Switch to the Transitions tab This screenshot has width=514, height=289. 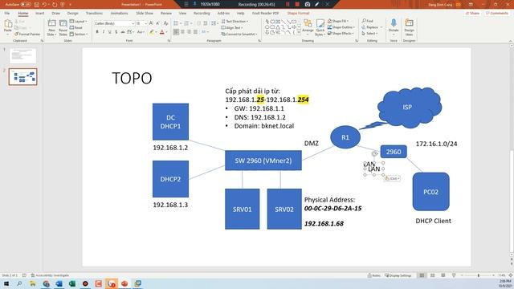point(94,14)
